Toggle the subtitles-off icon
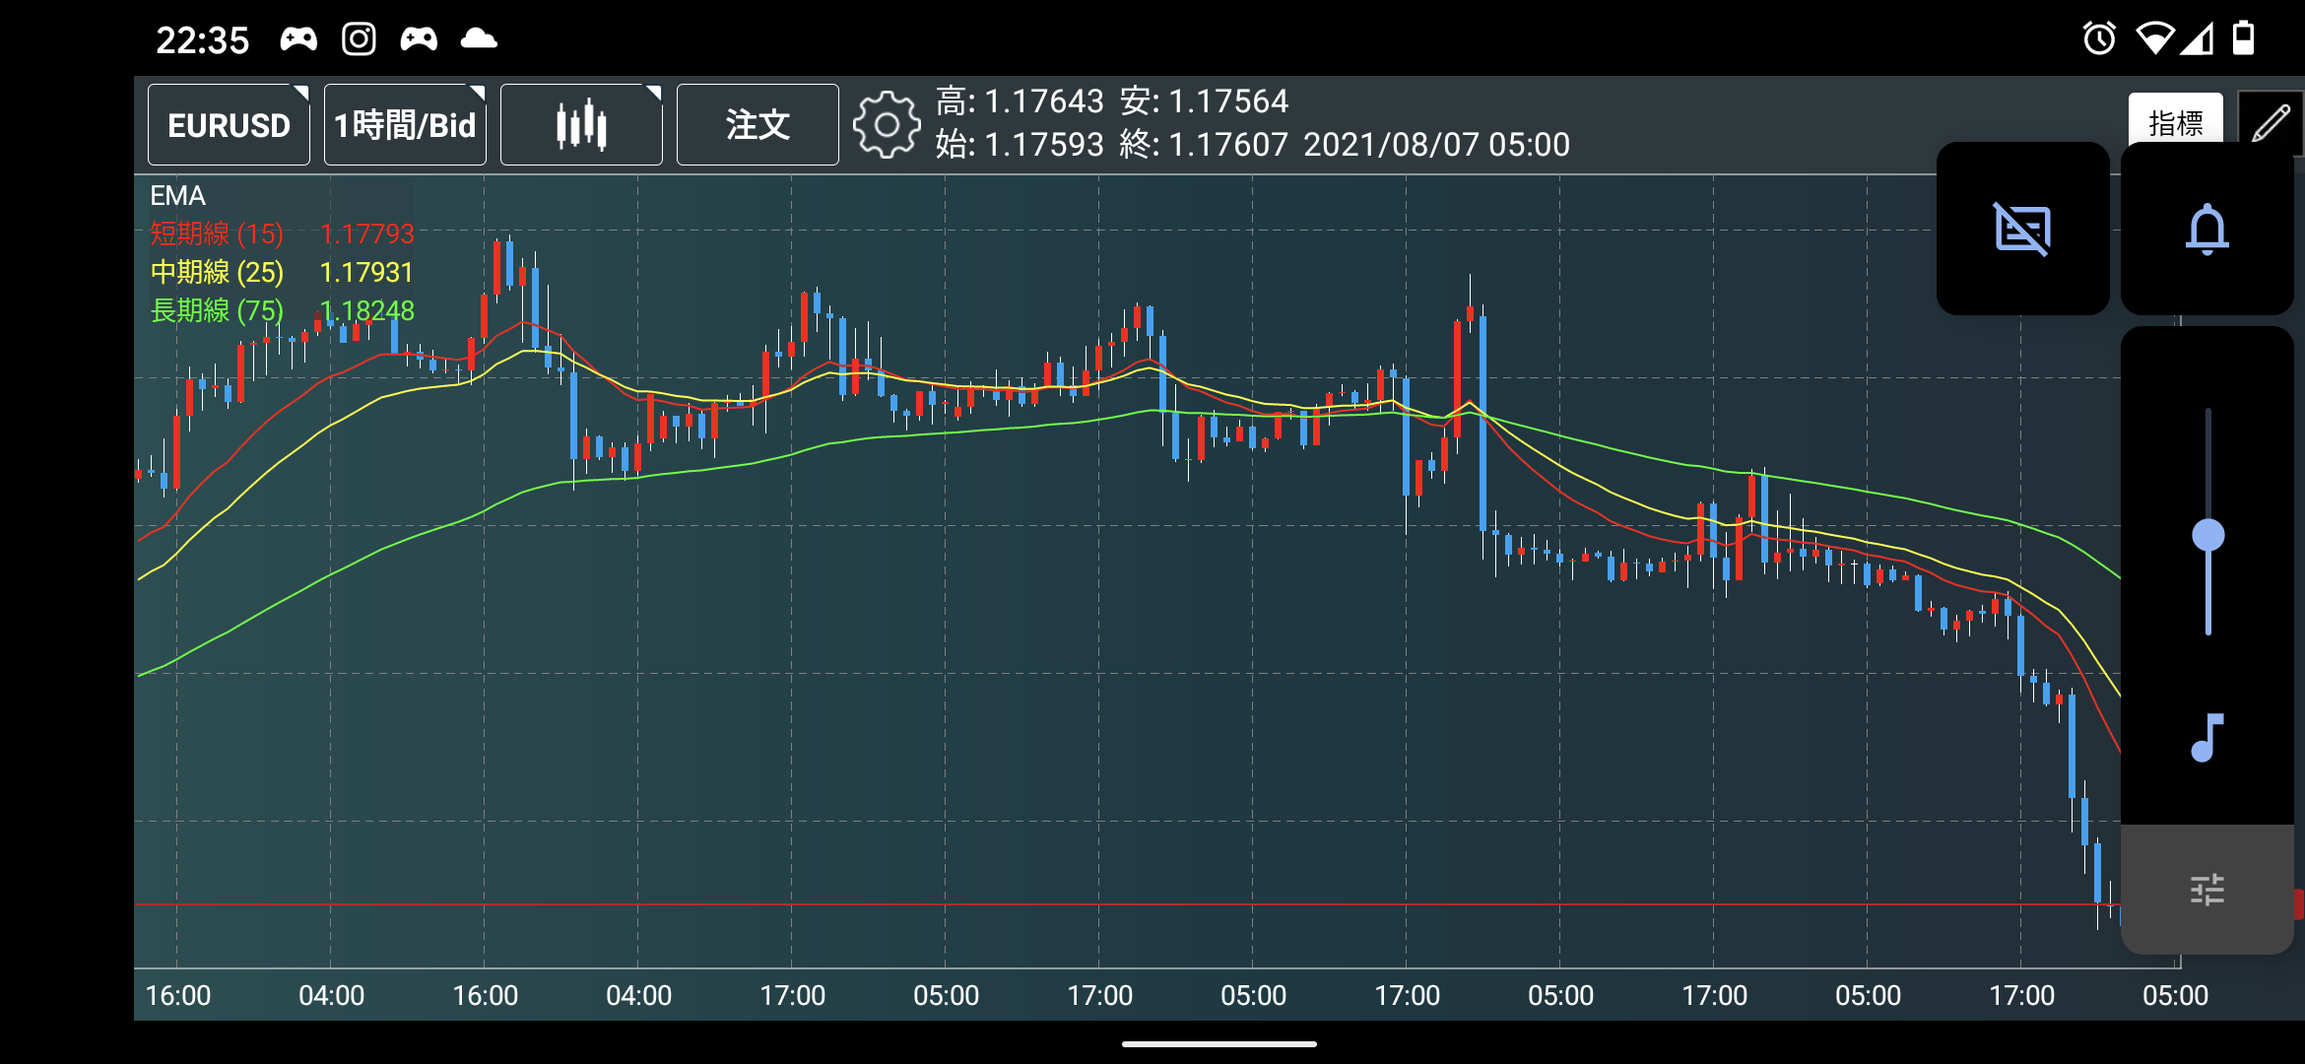The width and height of the screenshot is (2305, 1064). click(2022, 230)
